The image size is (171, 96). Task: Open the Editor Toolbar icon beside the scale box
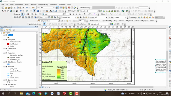coord(57,8)
